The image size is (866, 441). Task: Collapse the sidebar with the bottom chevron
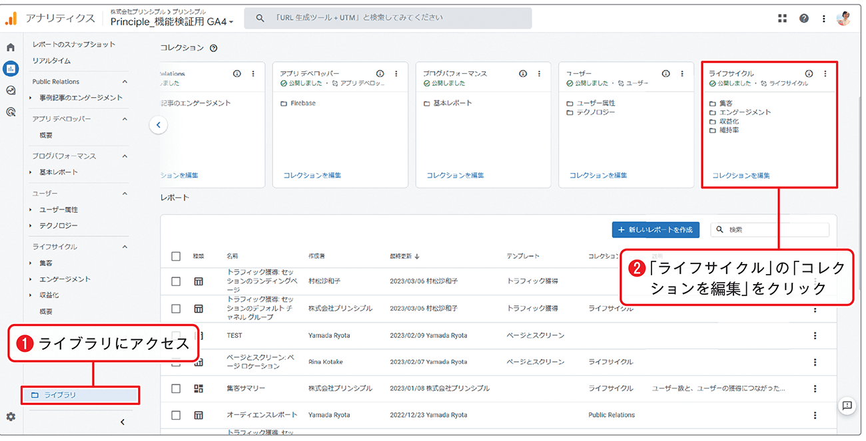(x=123, y=422)
